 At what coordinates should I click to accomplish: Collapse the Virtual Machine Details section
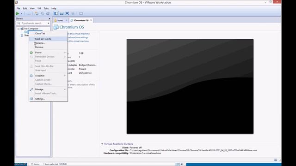click(x=102, y=144)
